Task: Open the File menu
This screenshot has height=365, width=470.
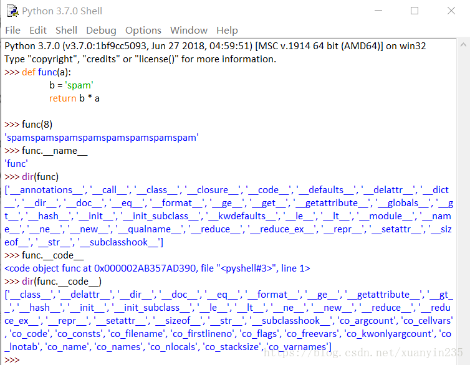Action: (12, 31)
